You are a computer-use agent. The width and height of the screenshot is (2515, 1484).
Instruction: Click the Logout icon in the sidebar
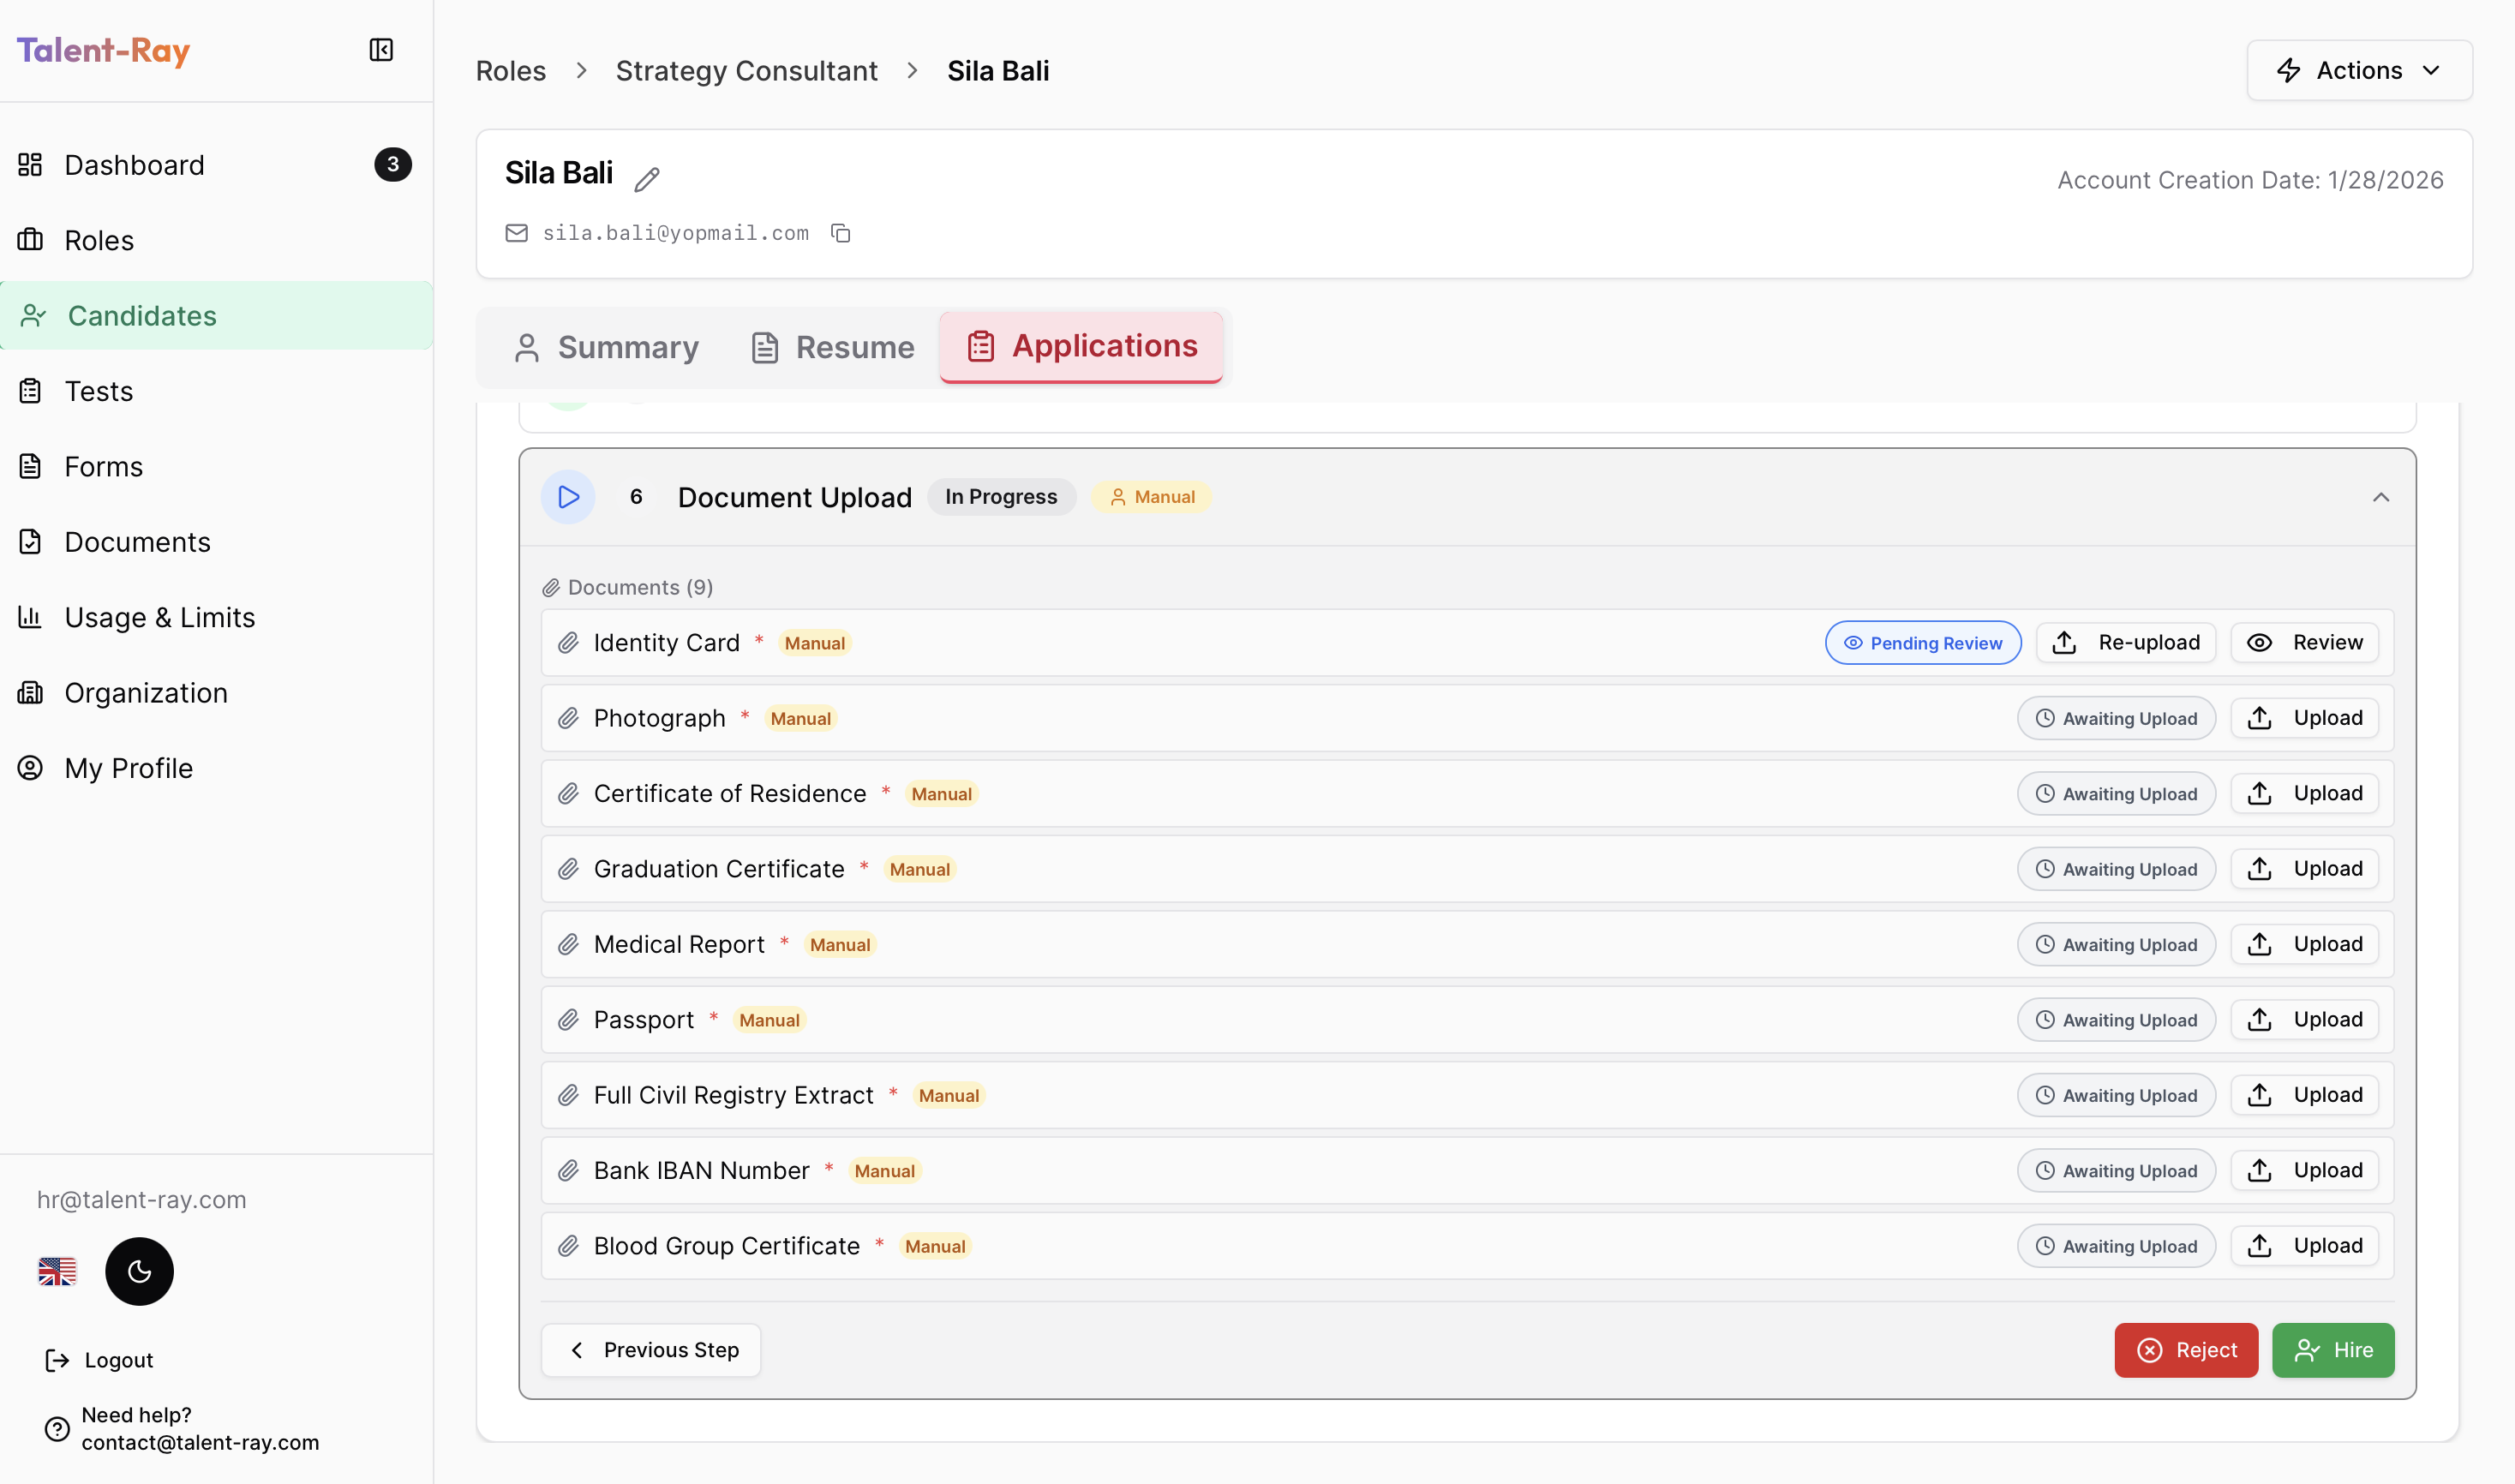57,1359
